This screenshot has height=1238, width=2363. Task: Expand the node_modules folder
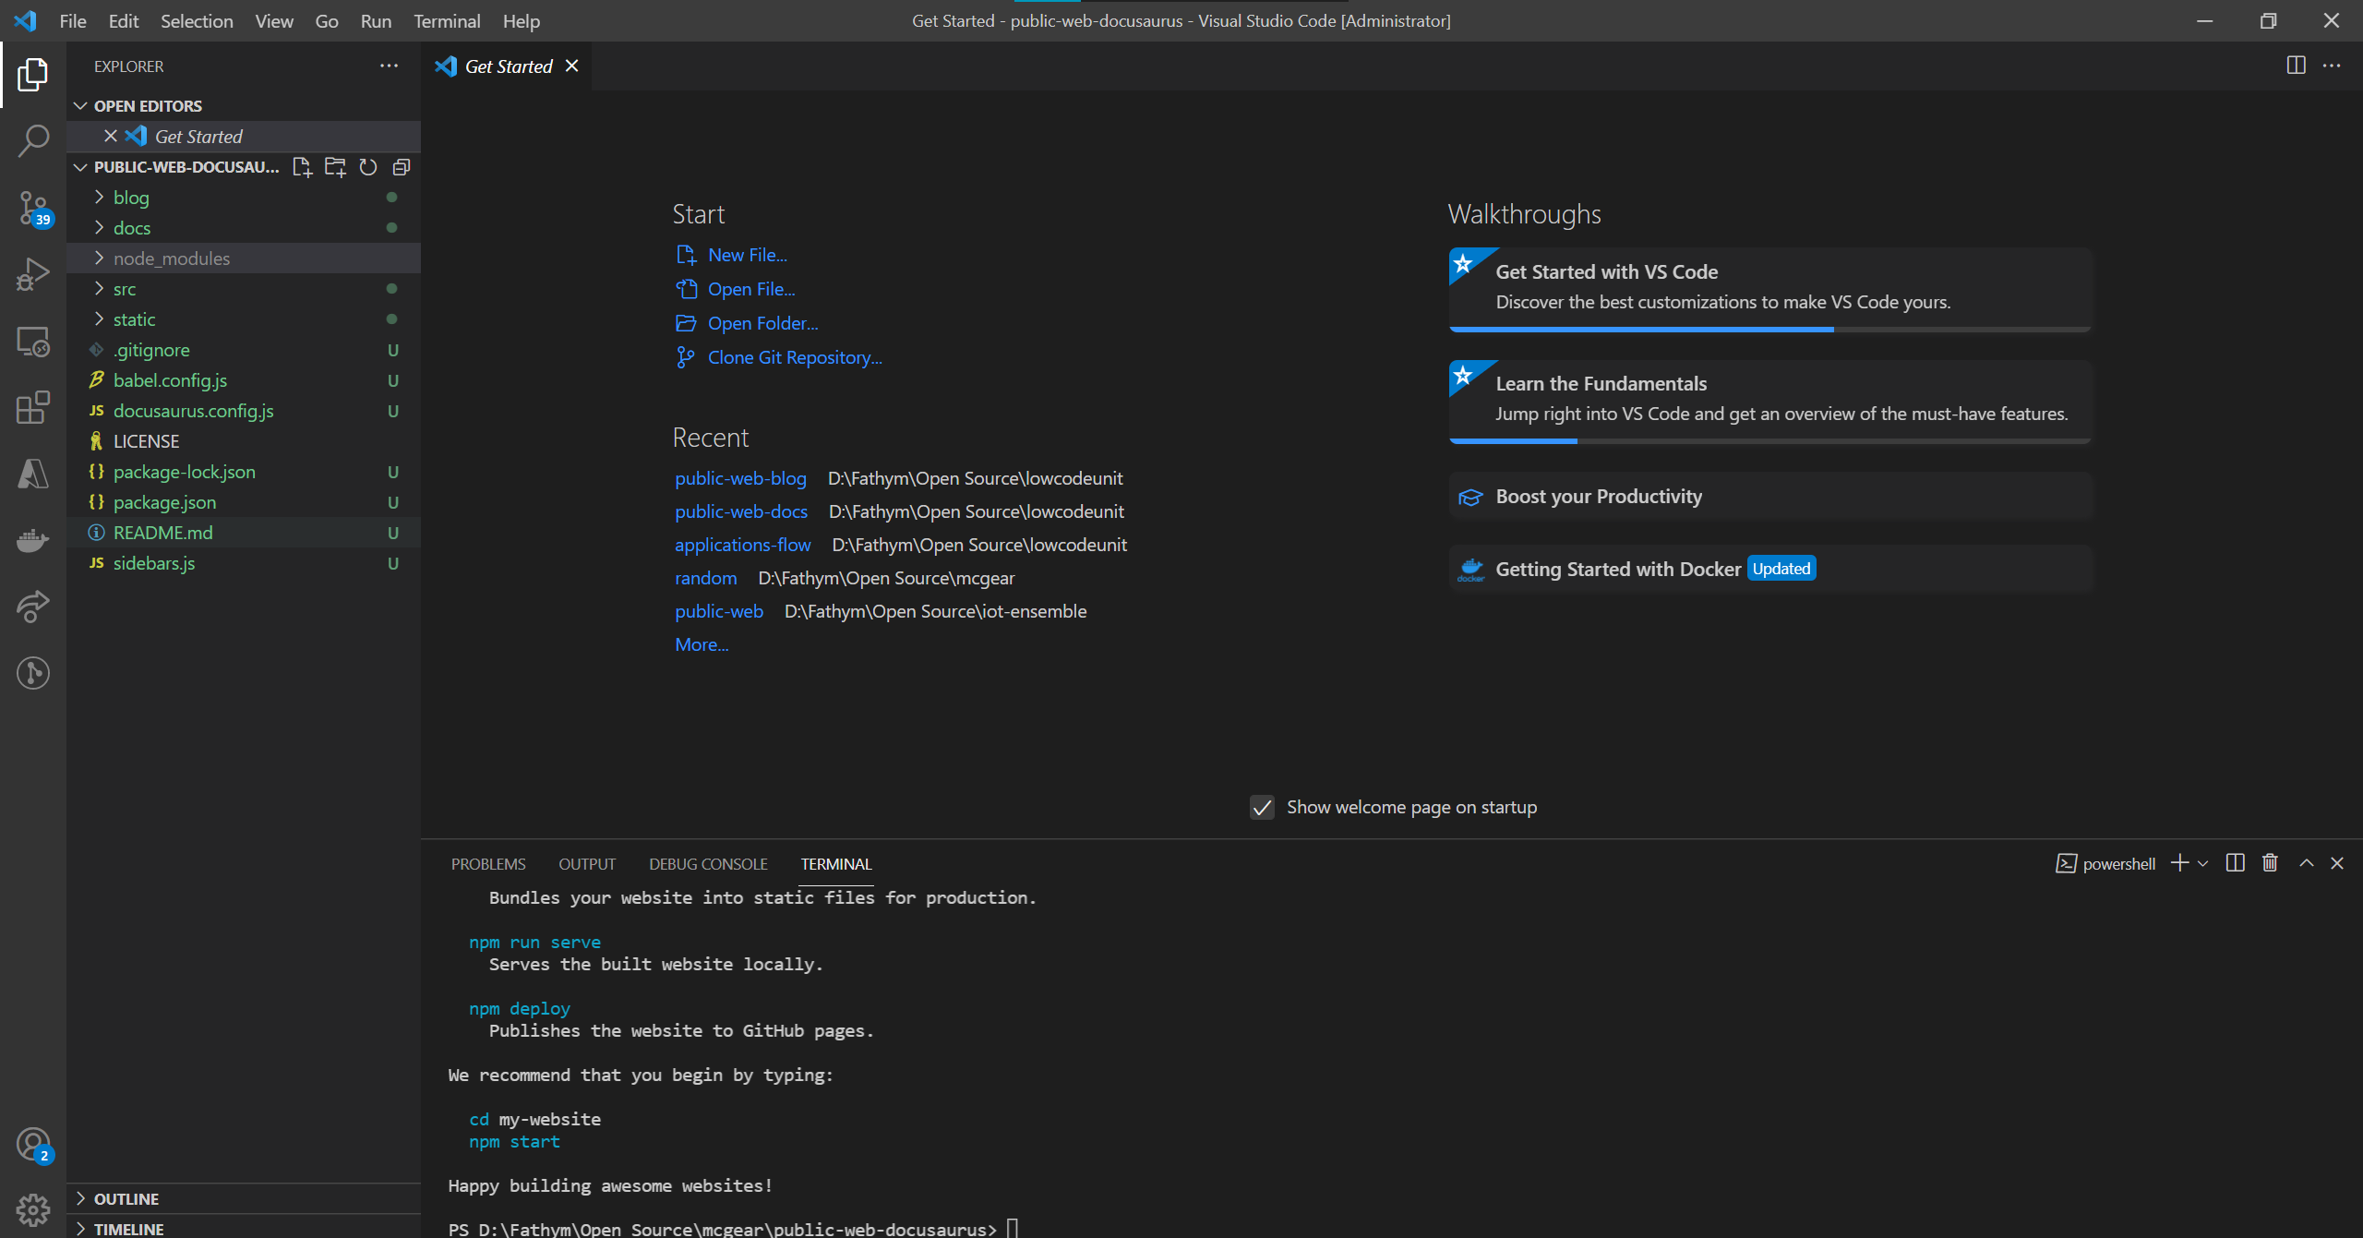click(244, 258)
